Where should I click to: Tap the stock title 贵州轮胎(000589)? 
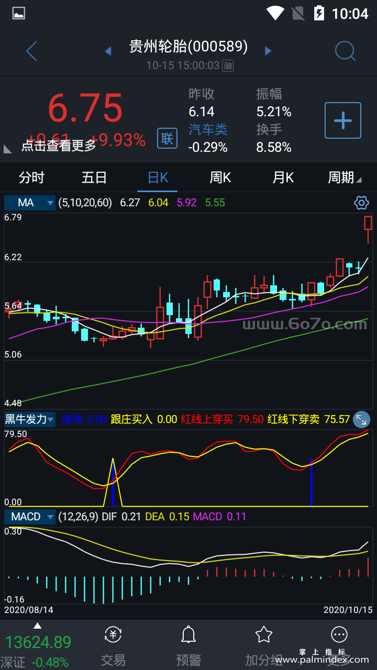coord(188,47)
